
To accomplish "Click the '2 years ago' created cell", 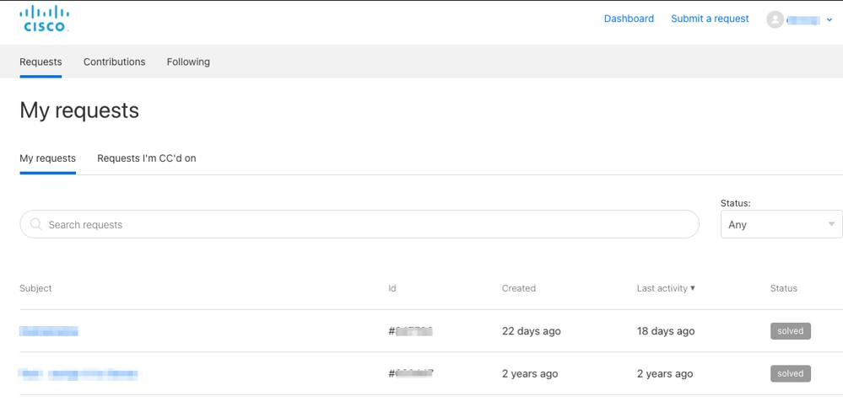I will [530, 373].
